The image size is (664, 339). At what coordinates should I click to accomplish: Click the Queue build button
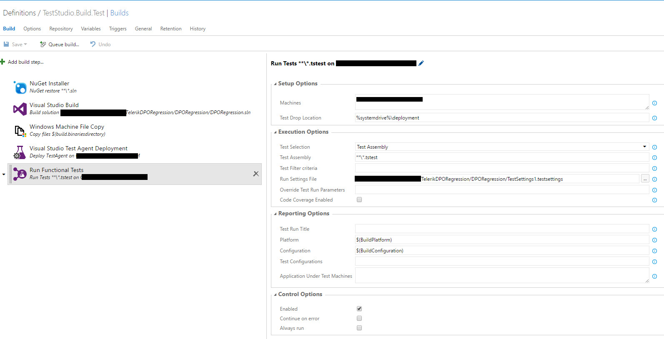[x=60, y=45]
